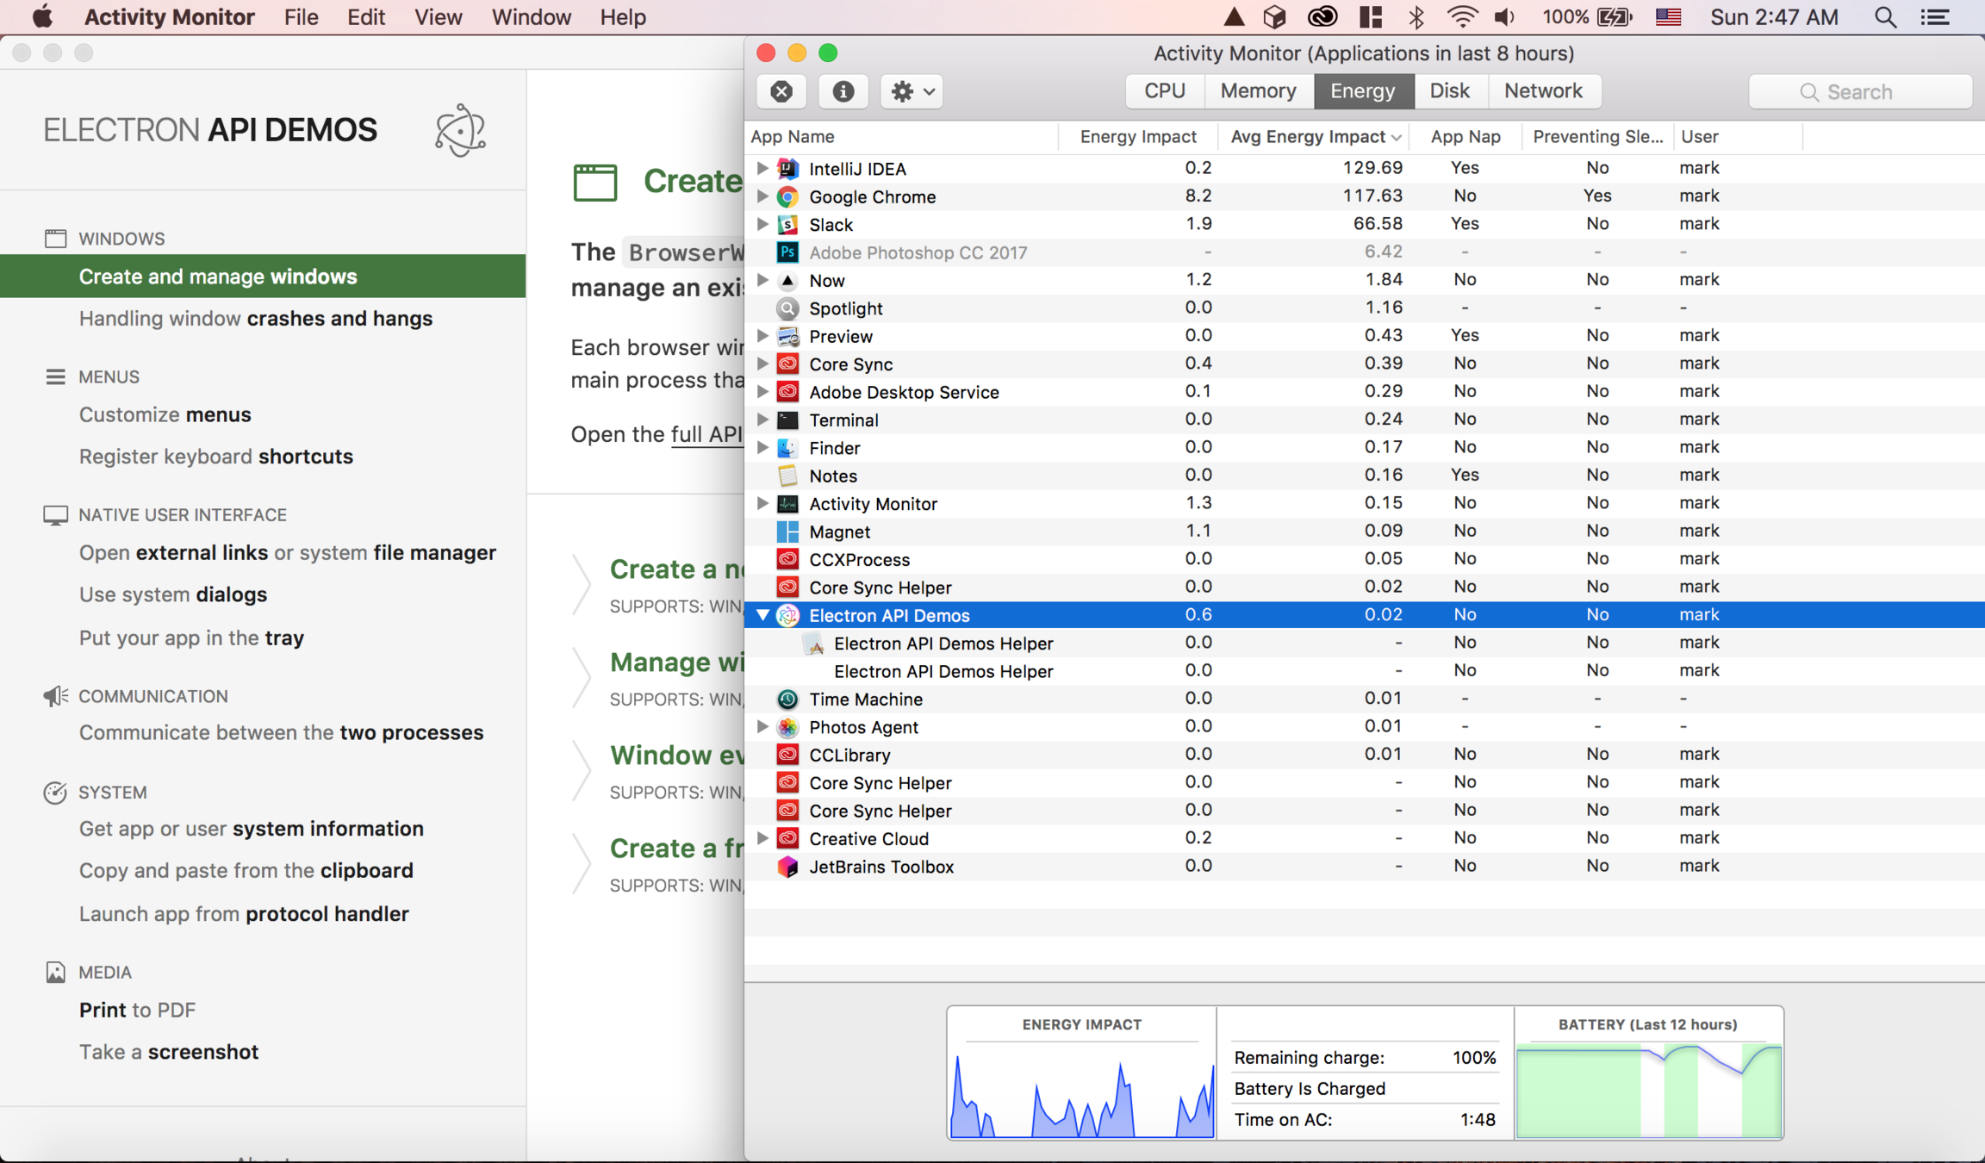
Task: Open the Take a screenshot demo
Action: (169, 1052)
